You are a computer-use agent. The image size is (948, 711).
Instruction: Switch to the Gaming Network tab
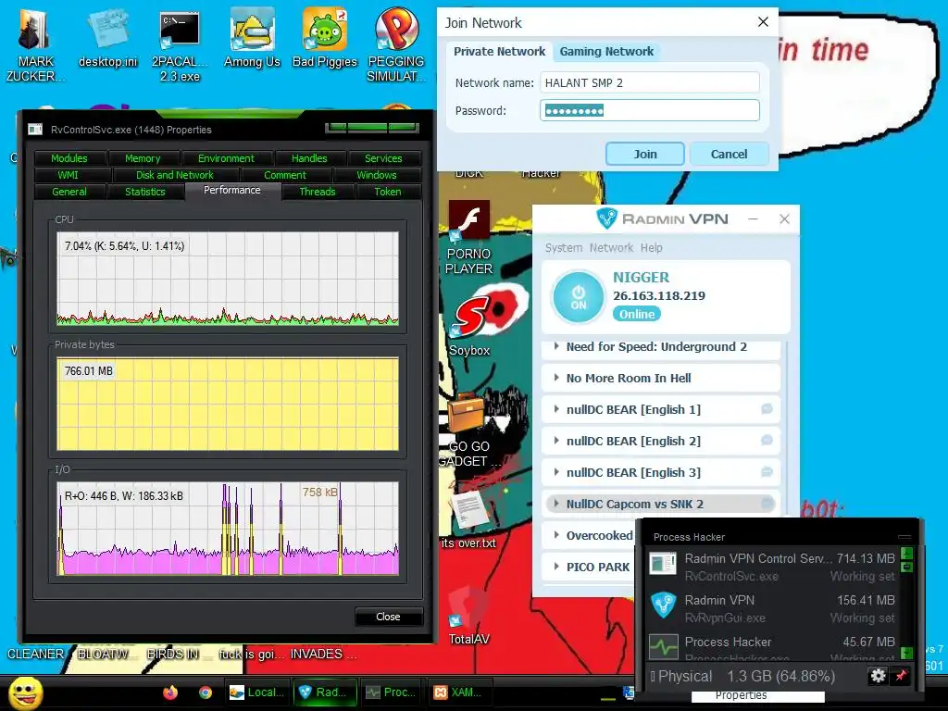coord(606,52)
